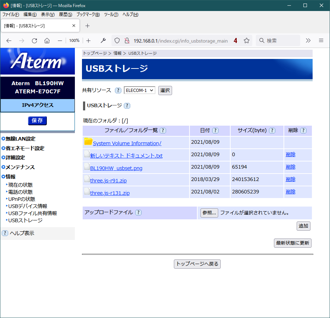Open the browser home icon

pos(47,40)
